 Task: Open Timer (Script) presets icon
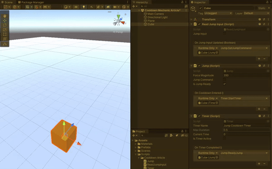click(264, 116)
